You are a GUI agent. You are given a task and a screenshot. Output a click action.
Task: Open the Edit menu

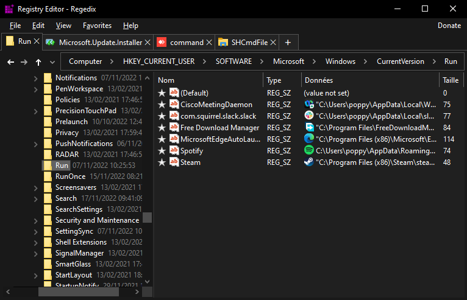pos(38,26)
